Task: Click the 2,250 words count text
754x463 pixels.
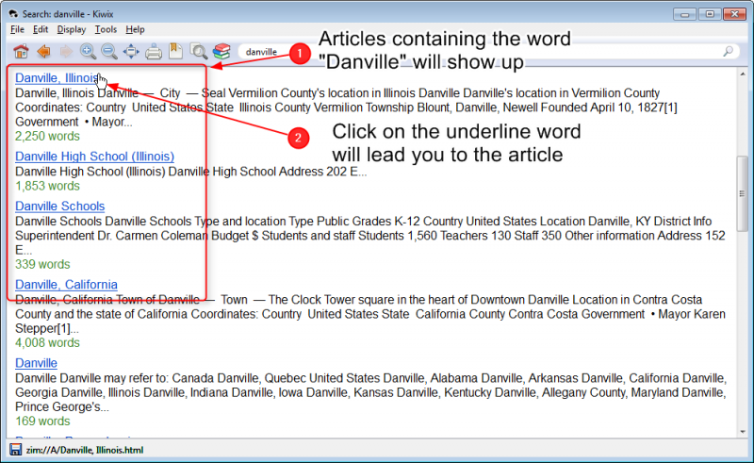Action: [x=47, y=136]
